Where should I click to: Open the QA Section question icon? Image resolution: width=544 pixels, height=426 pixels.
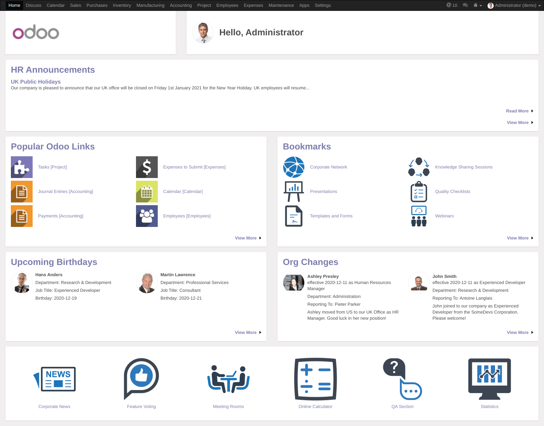click(402, 379)
